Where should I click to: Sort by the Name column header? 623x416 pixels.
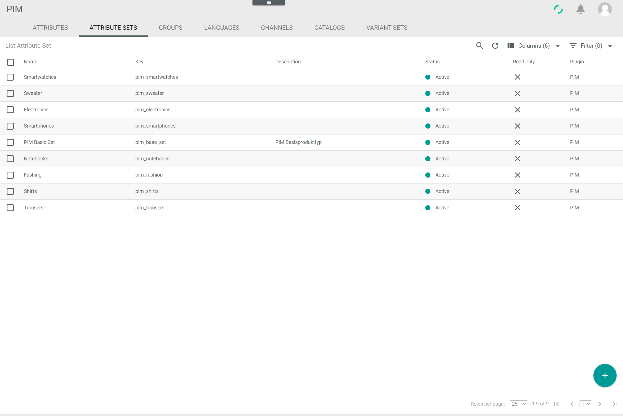(x=31, y=62)
